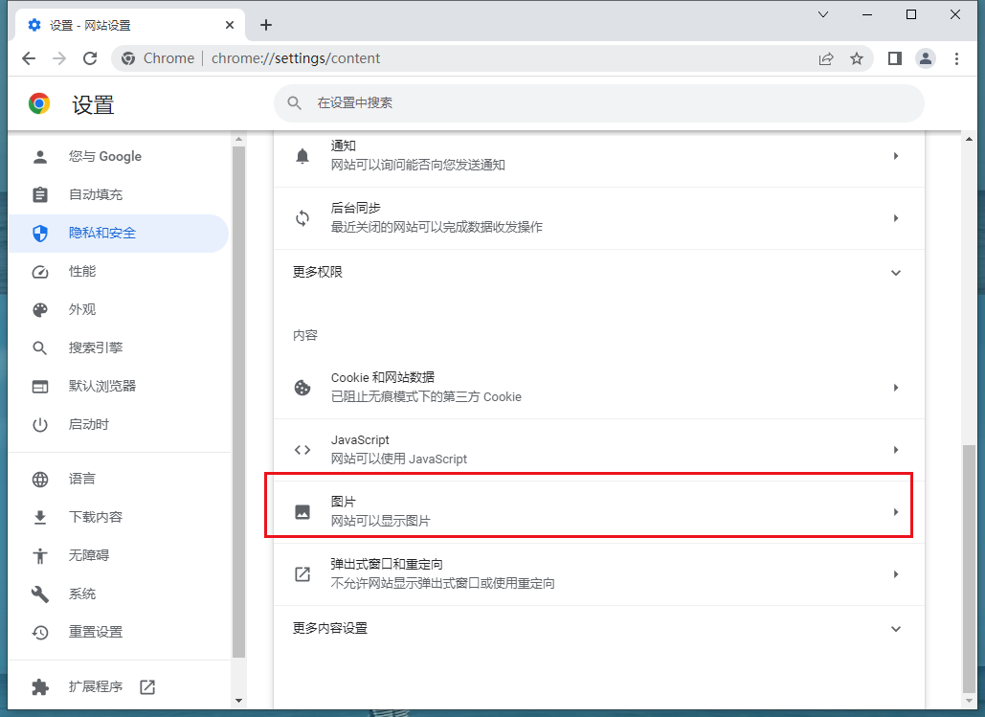The height and width of the screenshot is (717, 985).
Task: Open the share page icon in address bar
Action: click(825, 58)
